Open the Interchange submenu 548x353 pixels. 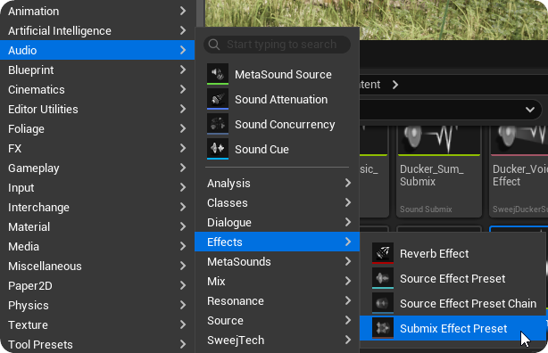point(97,208)
